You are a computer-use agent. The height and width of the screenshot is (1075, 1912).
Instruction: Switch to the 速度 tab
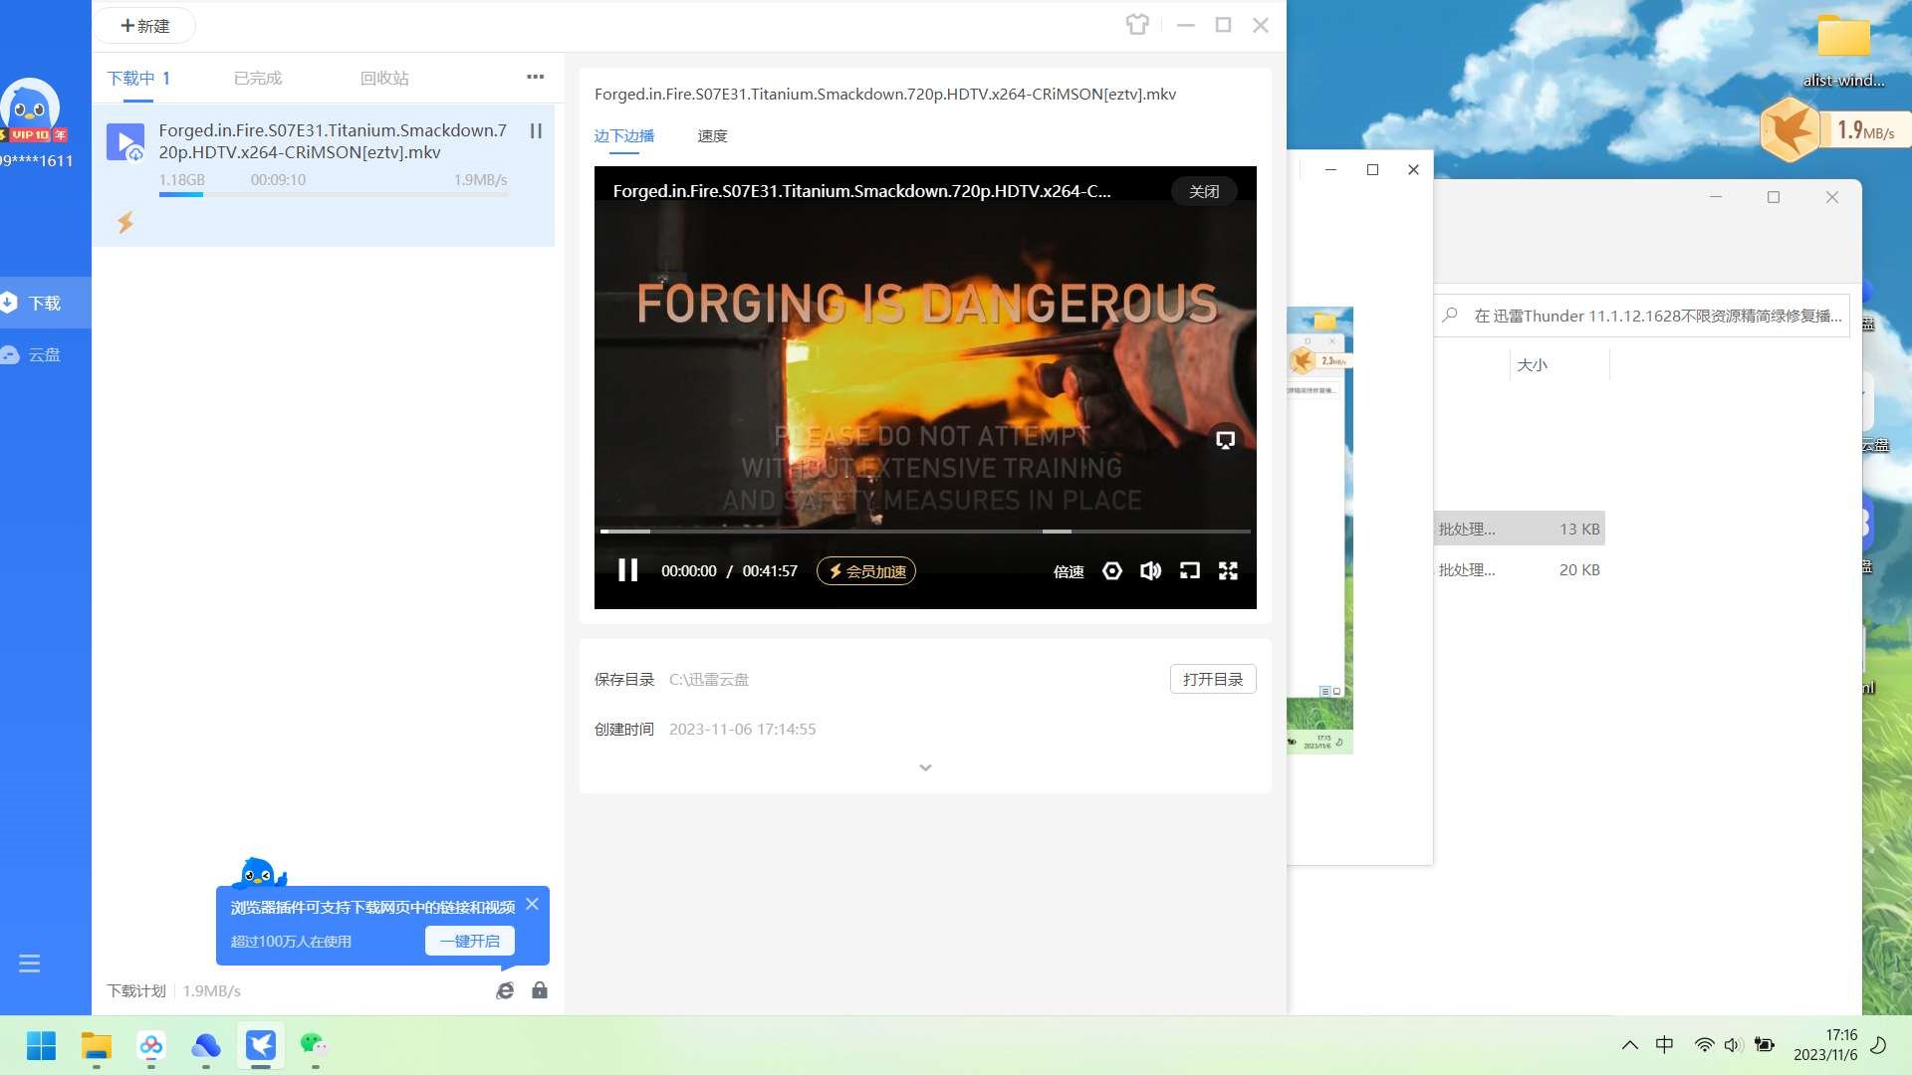click(x=712, y=136)
